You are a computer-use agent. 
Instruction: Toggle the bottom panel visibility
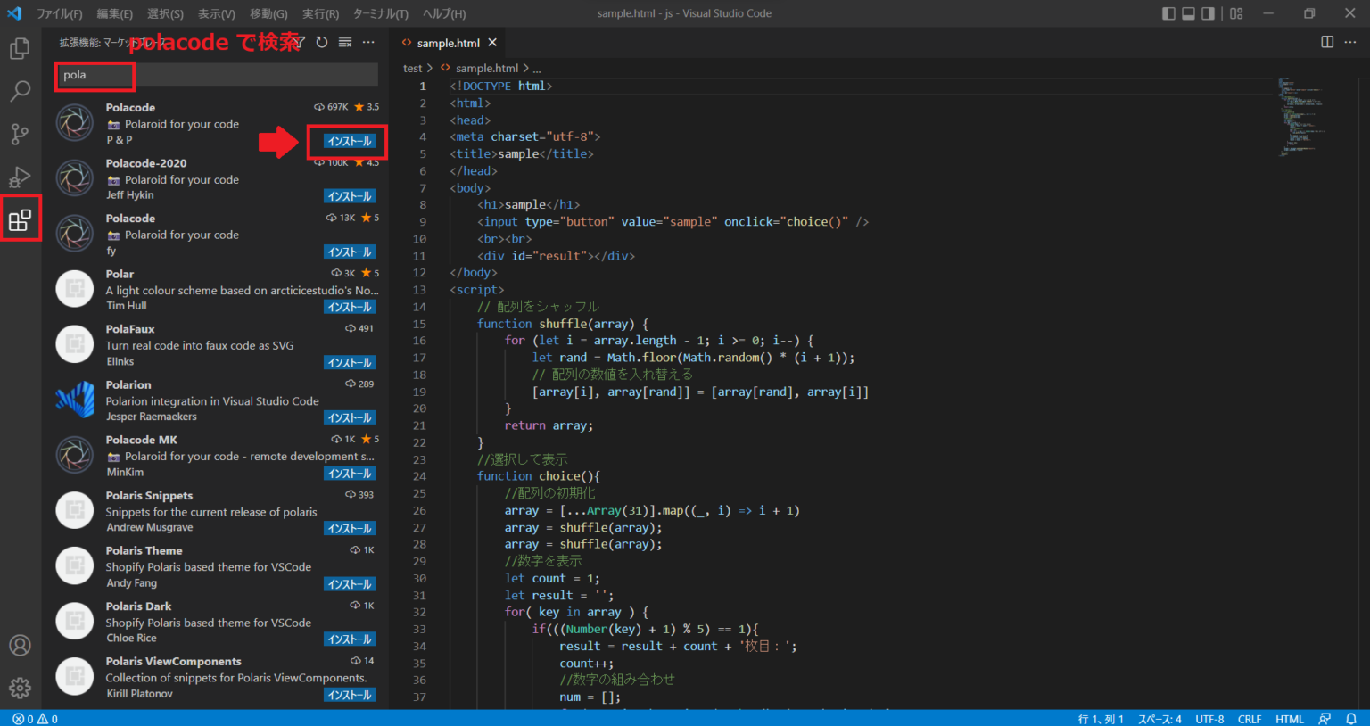coord(1187,12)
